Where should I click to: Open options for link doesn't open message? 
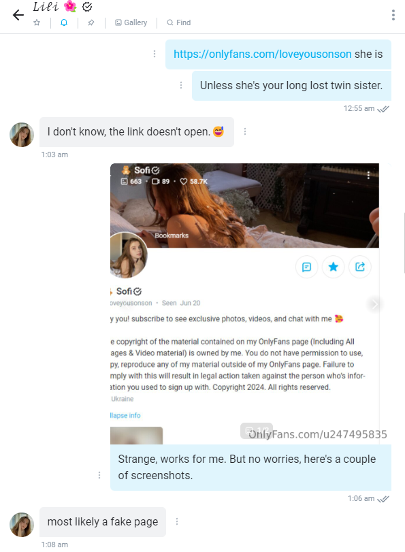click(x=245, y=131)
